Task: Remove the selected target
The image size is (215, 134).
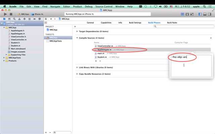Action: coord(50,133)
